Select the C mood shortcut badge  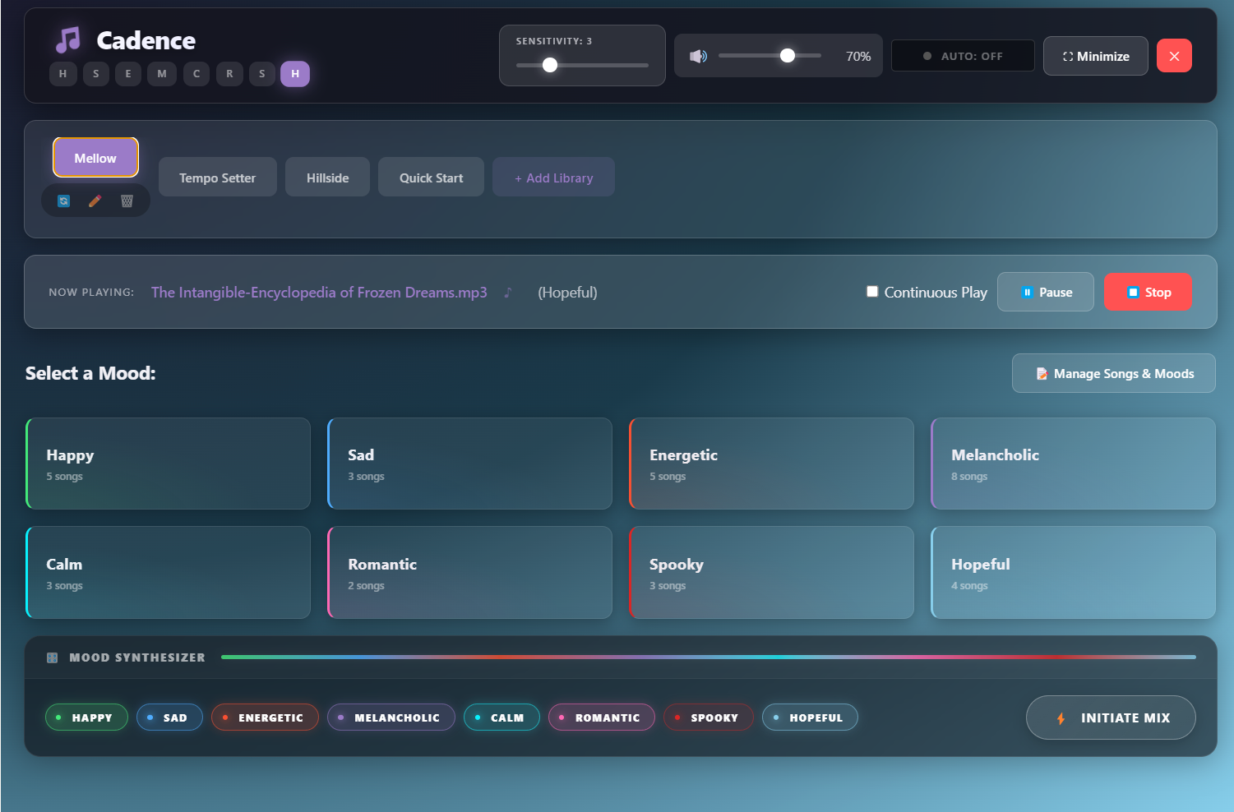(x=196, y=74)
